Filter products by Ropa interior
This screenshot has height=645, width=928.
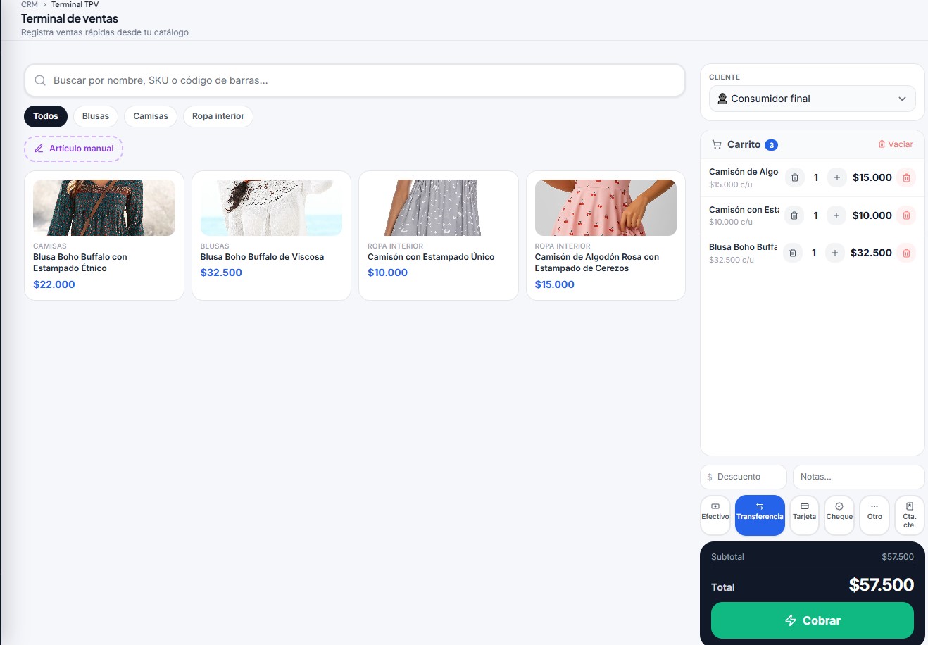(218, 116)
